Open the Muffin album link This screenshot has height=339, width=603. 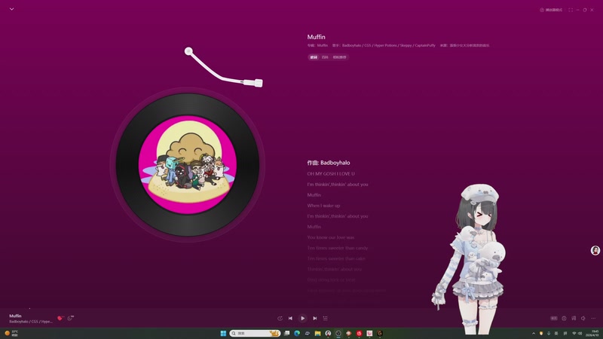(x=323, y=45)
